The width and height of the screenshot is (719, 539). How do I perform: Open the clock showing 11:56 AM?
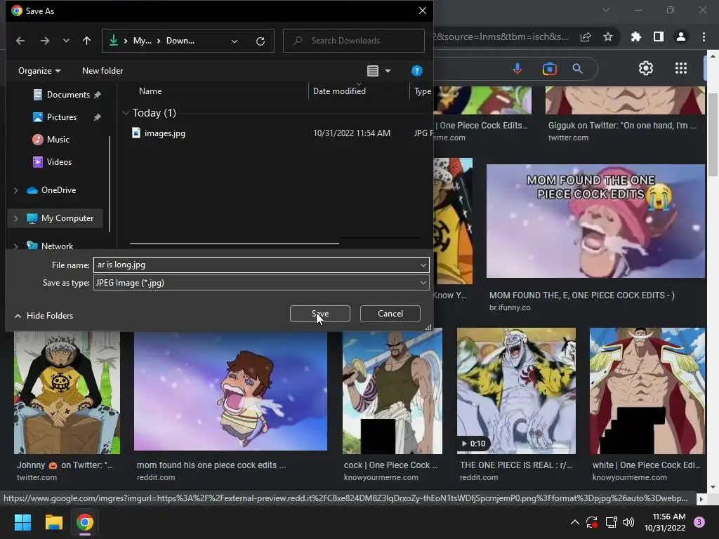pyautogui.click(x=665, y=522)
